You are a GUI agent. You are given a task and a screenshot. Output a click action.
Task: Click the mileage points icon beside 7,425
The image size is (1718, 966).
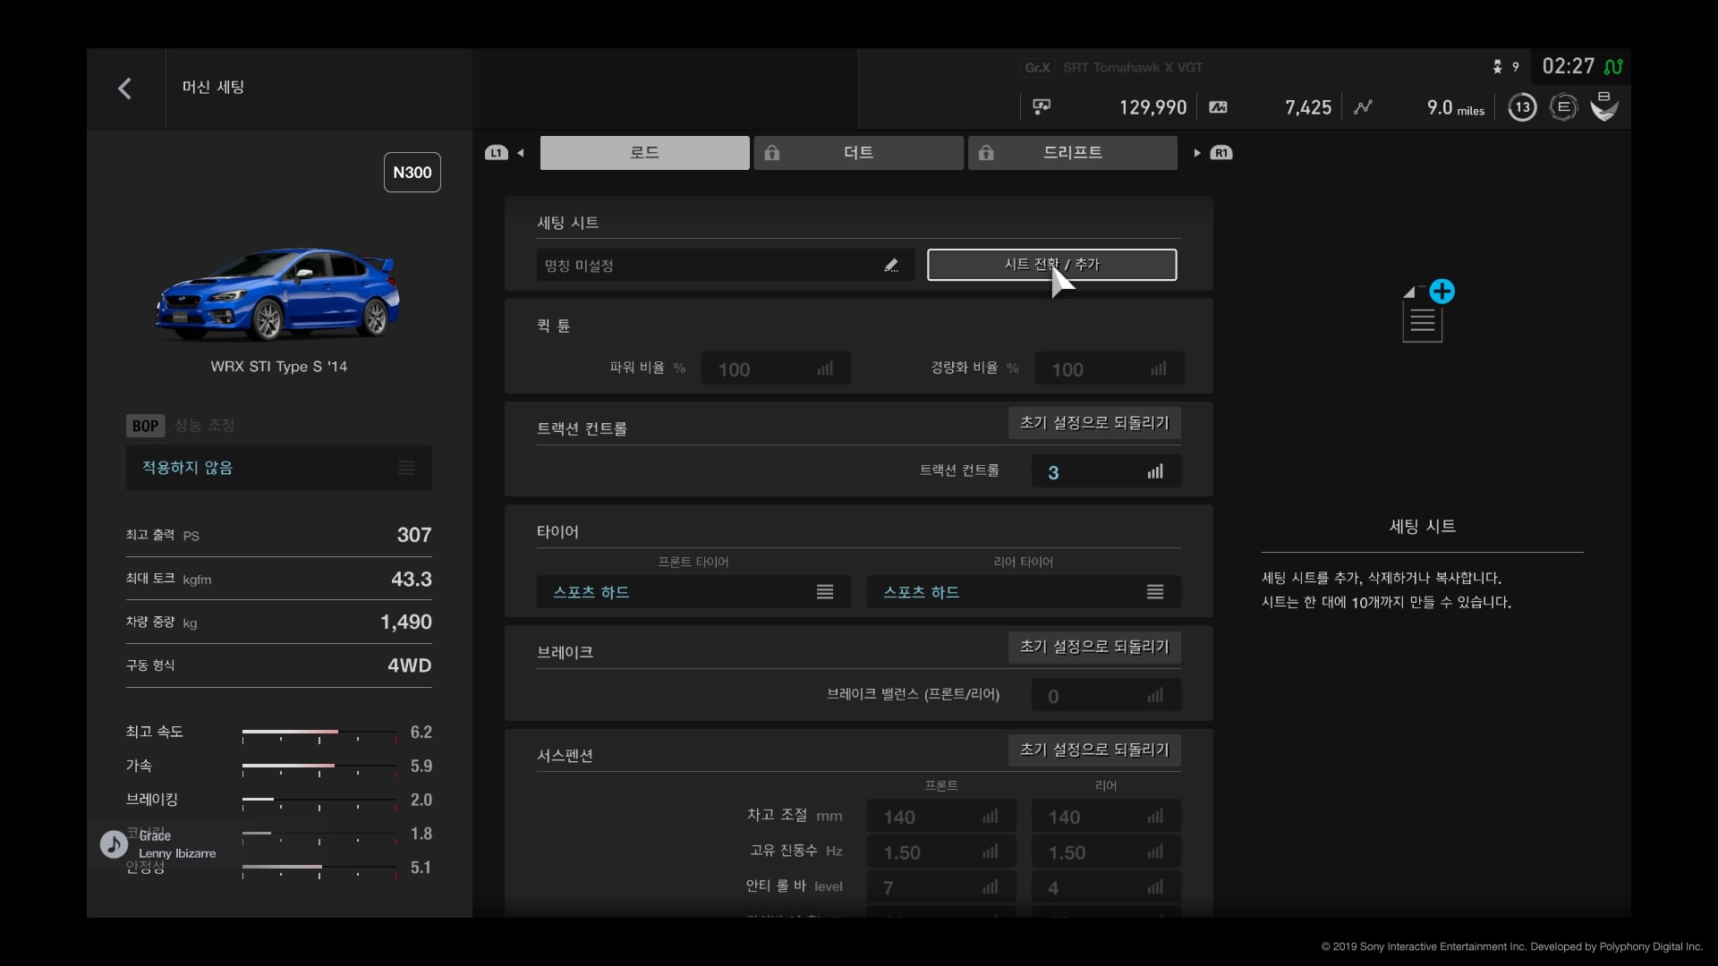[1218, 107]
